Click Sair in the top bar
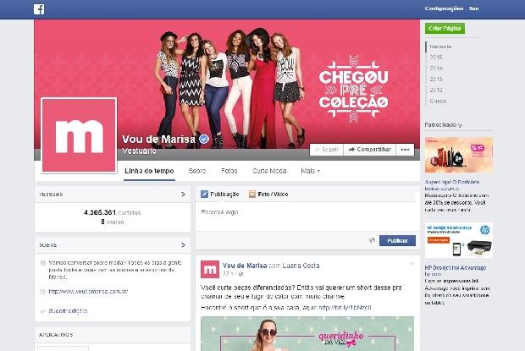The image size is (525, 351). click(x=474, y=8)
